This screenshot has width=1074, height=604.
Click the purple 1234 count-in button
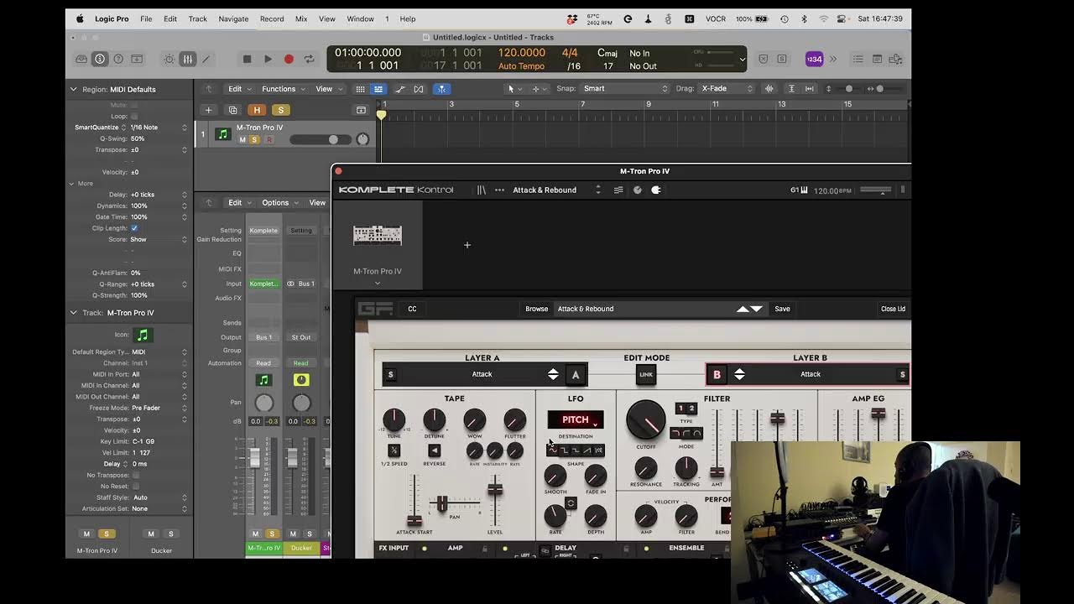814,59
